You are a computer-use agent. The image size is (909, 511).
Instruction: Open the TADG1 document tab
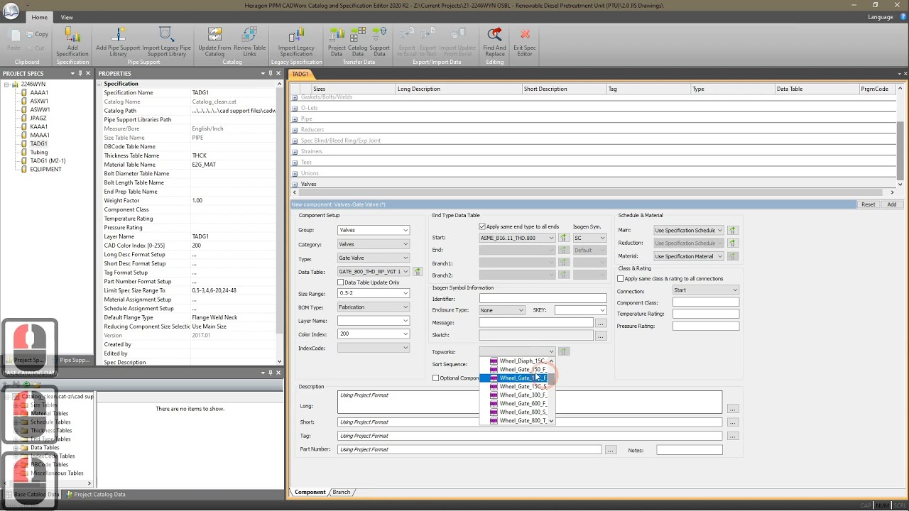coord(300,74)
